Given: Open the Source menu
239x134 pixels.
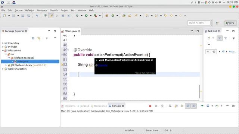Looking at the screenshot, I should [x=19, y=10].
